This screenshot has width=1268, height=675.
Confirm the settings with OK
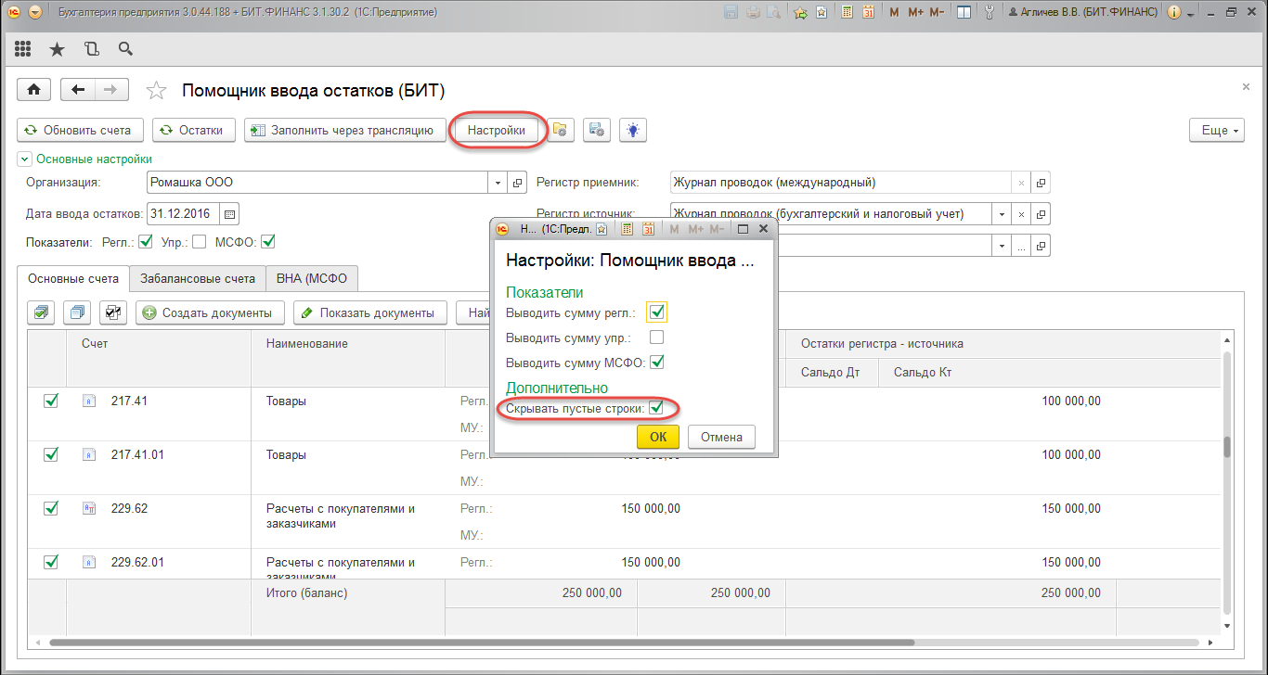click(x=658, y=437)
